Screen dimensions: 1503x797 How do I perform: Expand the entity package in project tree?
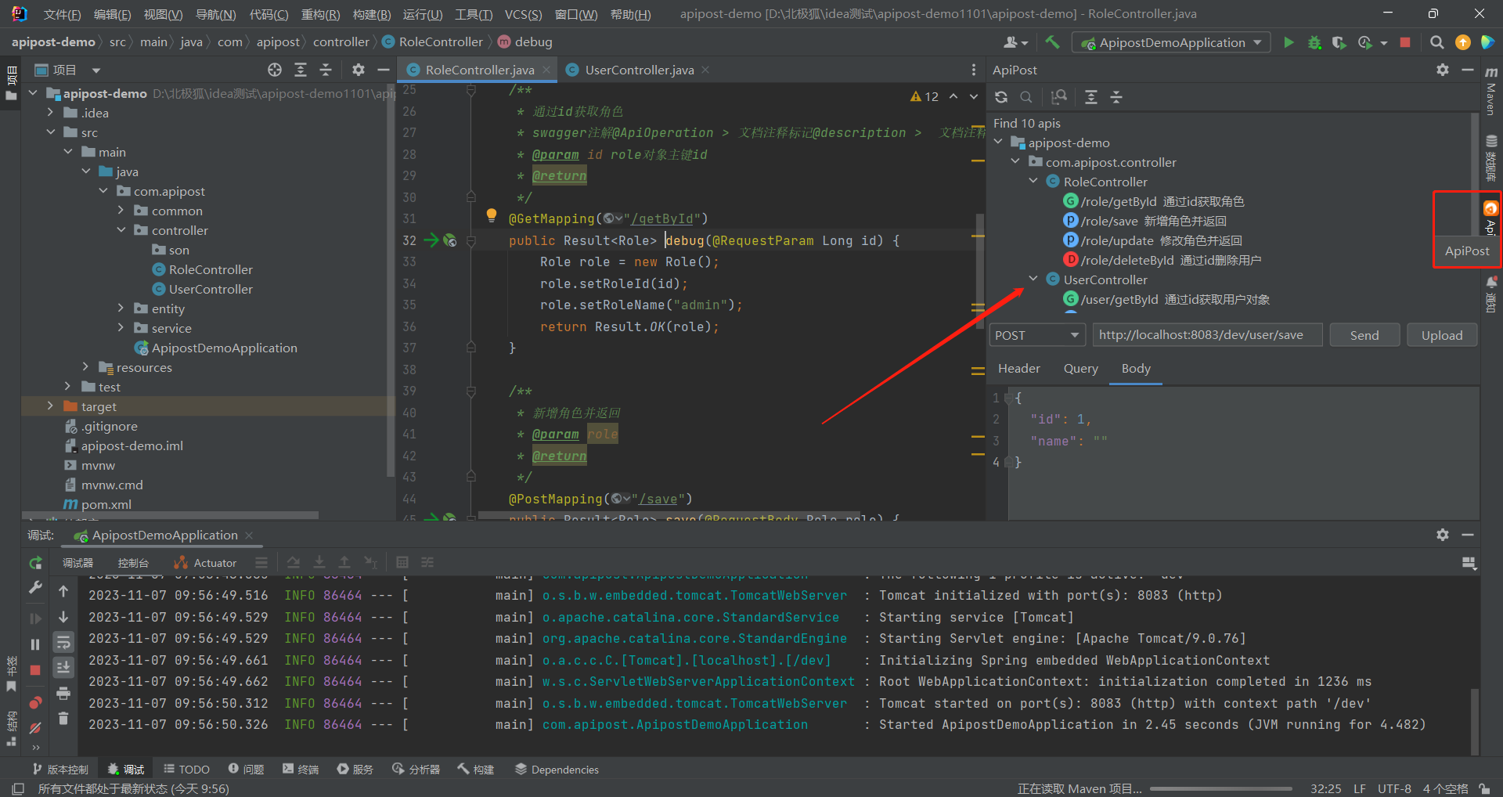[121, 308]
